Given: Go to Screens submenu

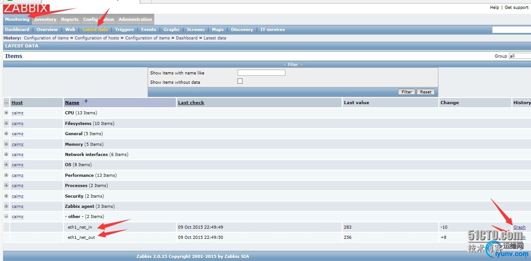Looking at the screenshot, I should pos(196,29).
